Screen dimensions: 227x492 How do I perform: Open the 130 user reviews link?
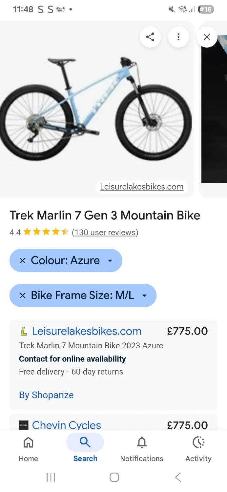105,233
